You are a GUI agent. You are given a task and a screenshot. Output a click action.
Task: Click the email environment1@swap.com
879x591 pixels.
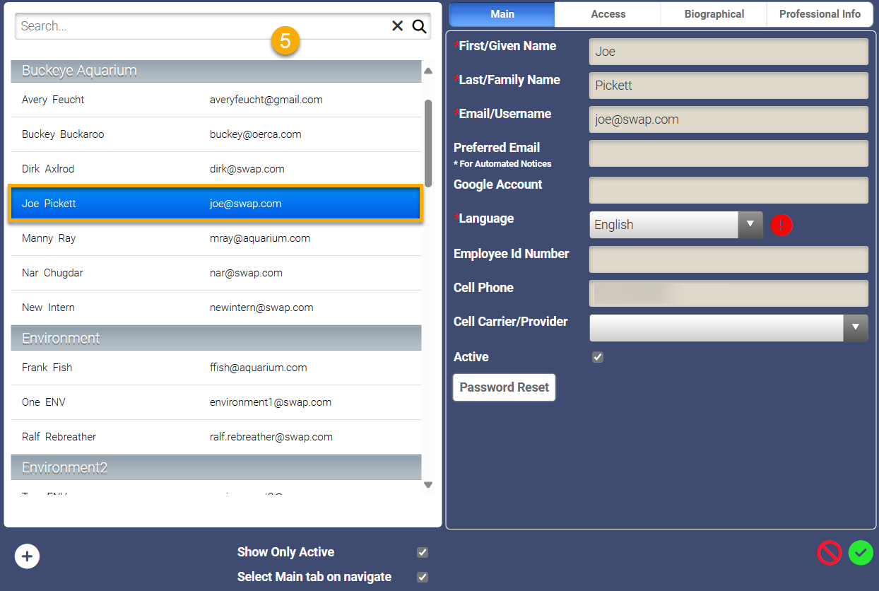pyautogui.click(x=271, y=402)
